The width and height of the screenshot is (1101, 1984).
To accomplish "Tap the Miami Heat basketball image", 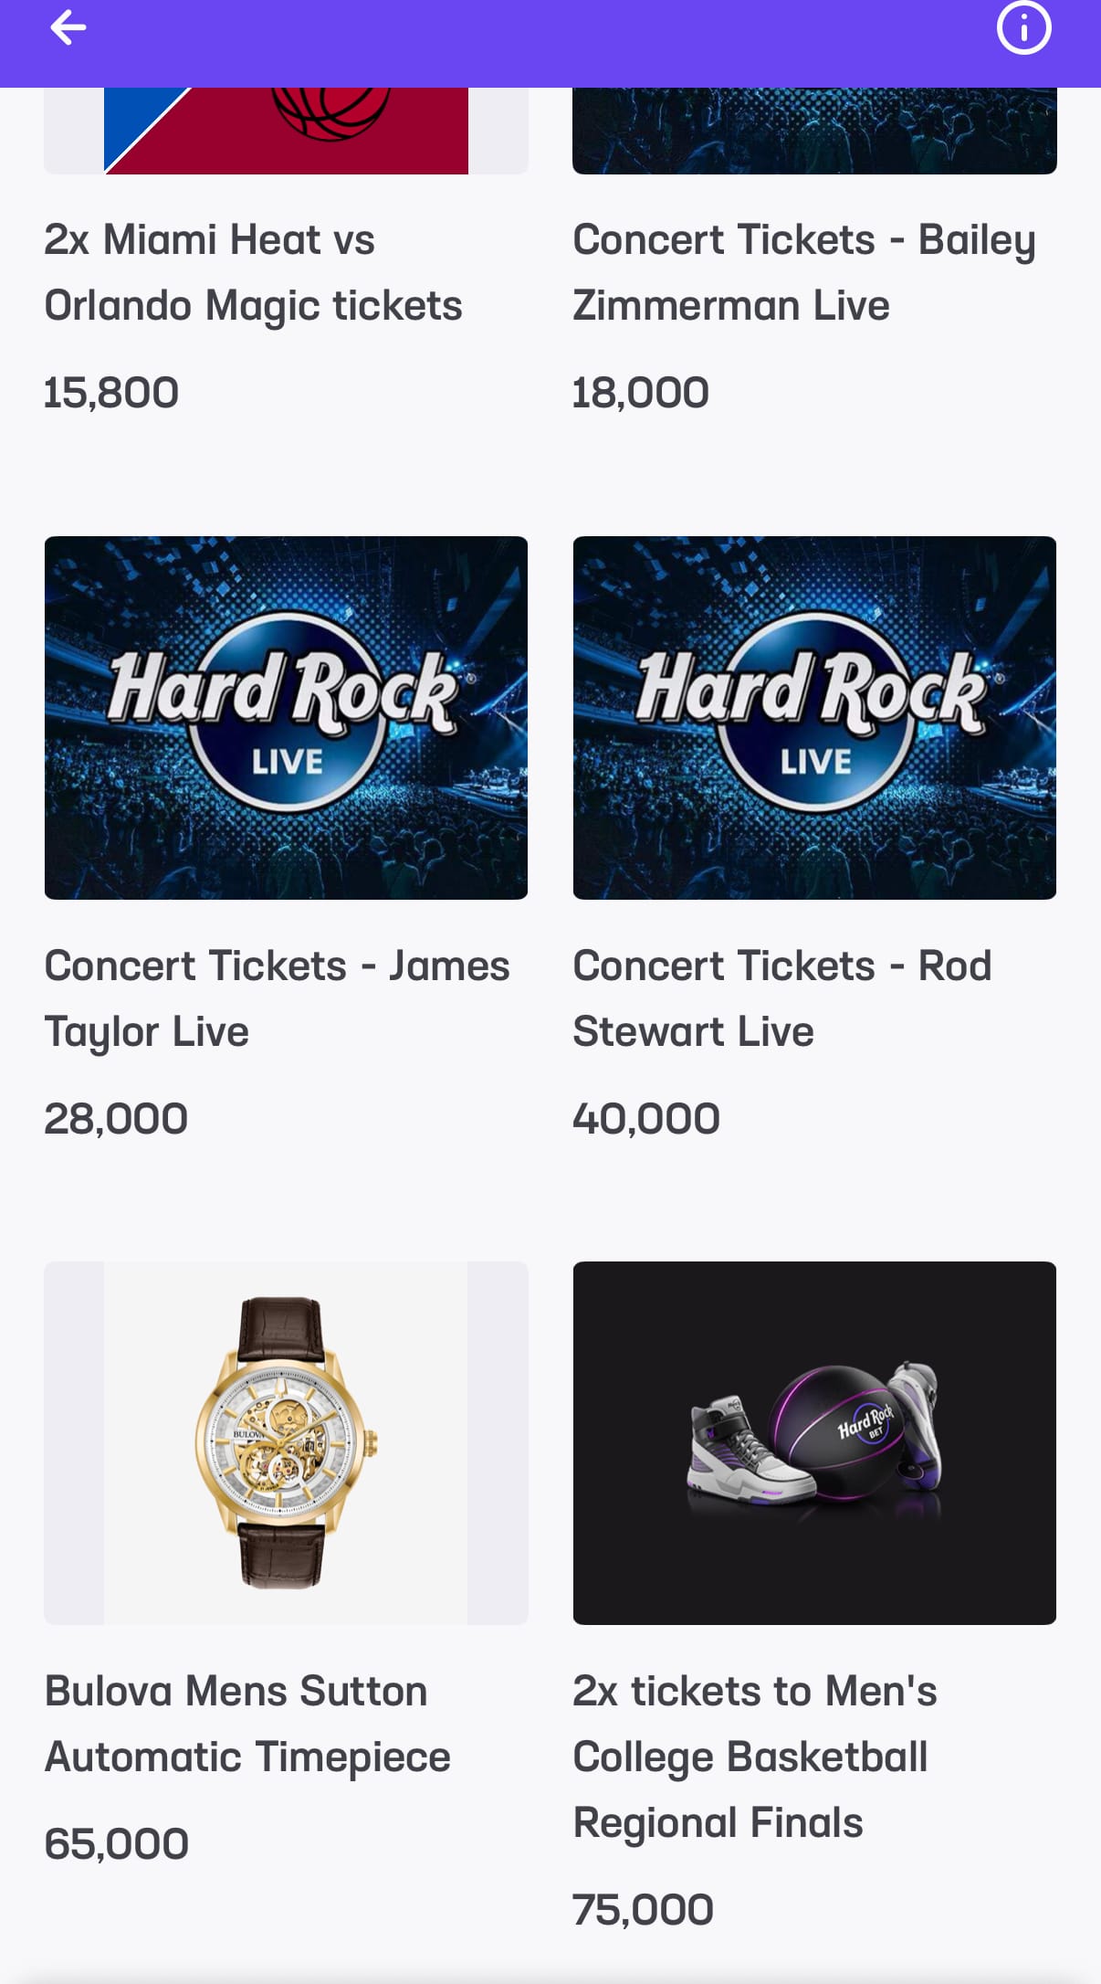I will pyautogui.click(x=286, y=131).
